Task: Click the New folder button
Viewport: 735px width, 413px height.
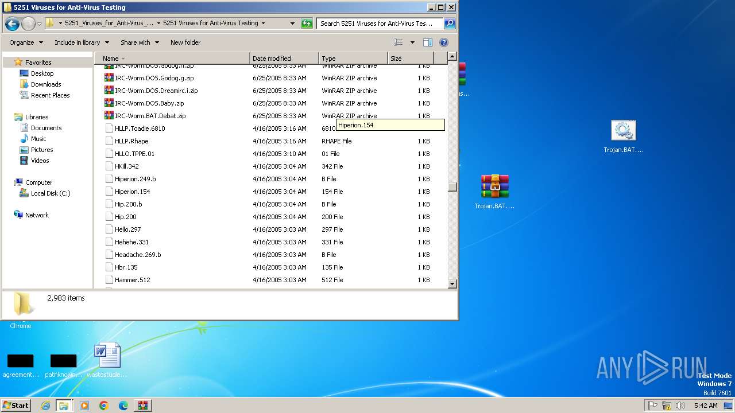Action: [x=185, y=42]
